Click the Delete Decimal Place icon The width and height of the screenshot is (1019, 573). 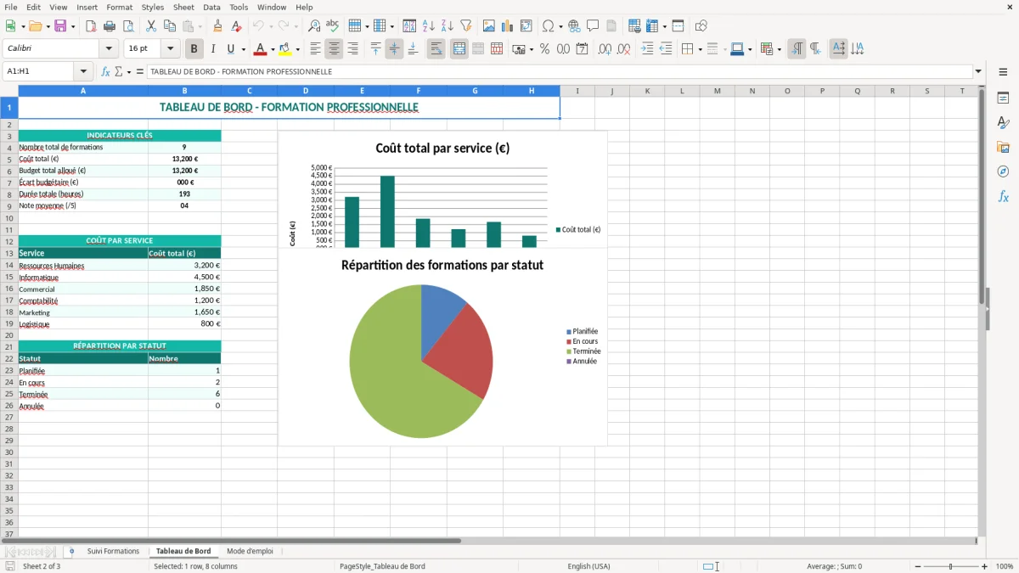623,49
